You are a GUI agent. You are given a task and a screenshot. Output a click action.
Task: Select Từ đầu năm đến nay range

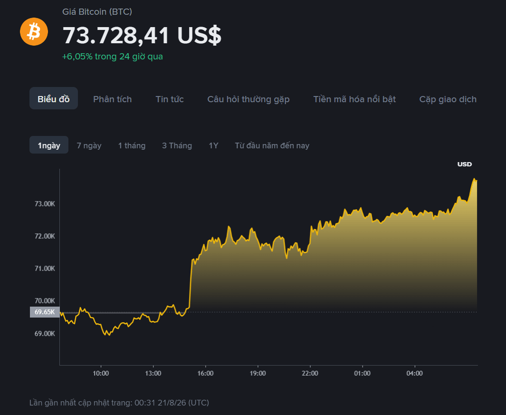(272, 145)
